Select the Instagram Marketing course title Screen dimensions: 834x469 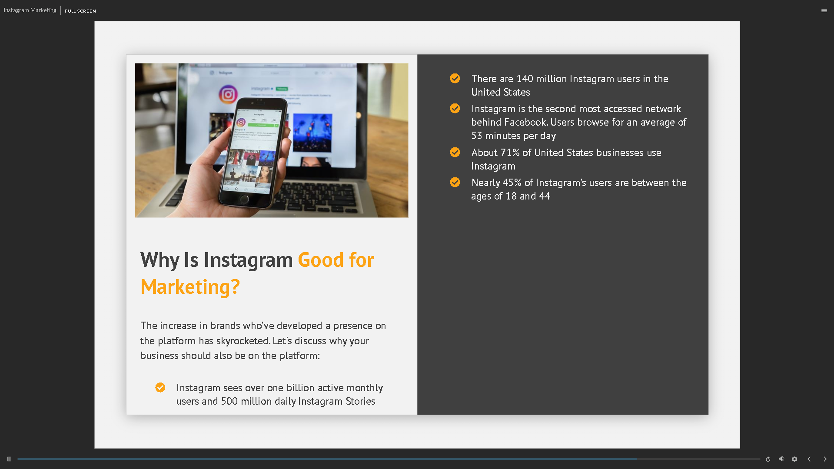(29, 10)
